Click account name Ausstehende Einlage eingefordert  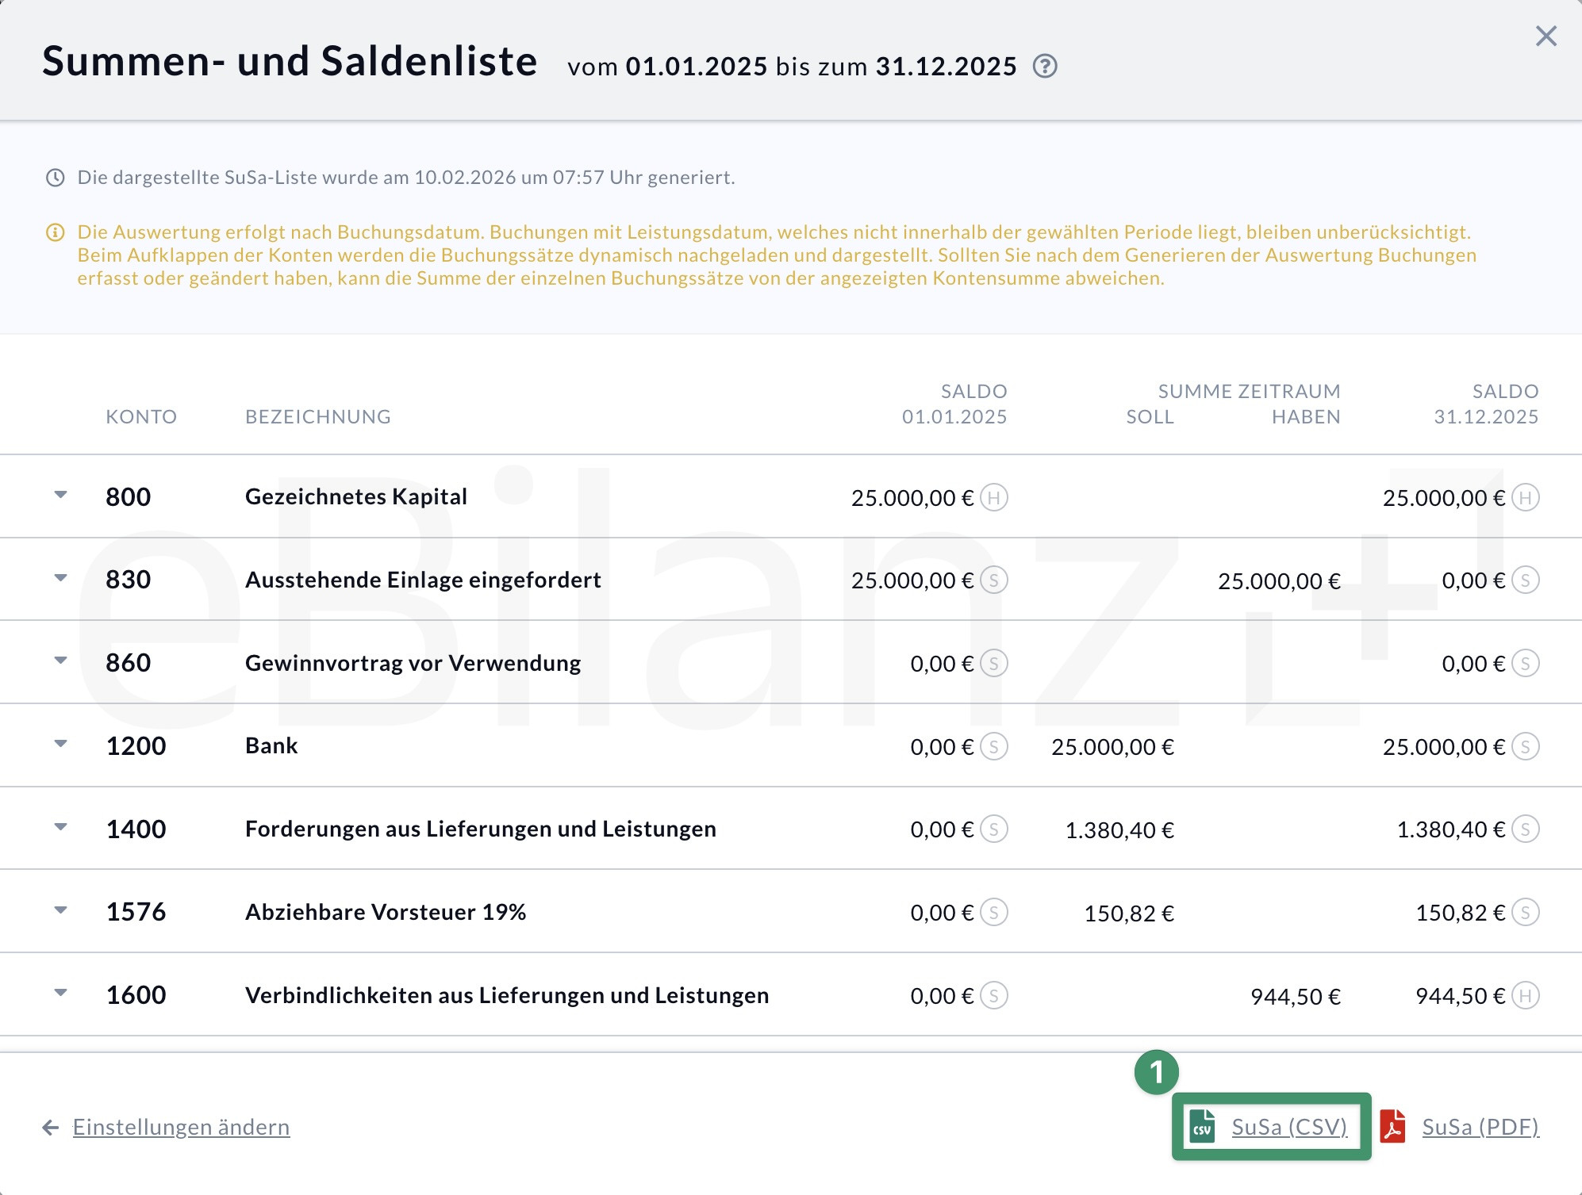tap(423, 580)
